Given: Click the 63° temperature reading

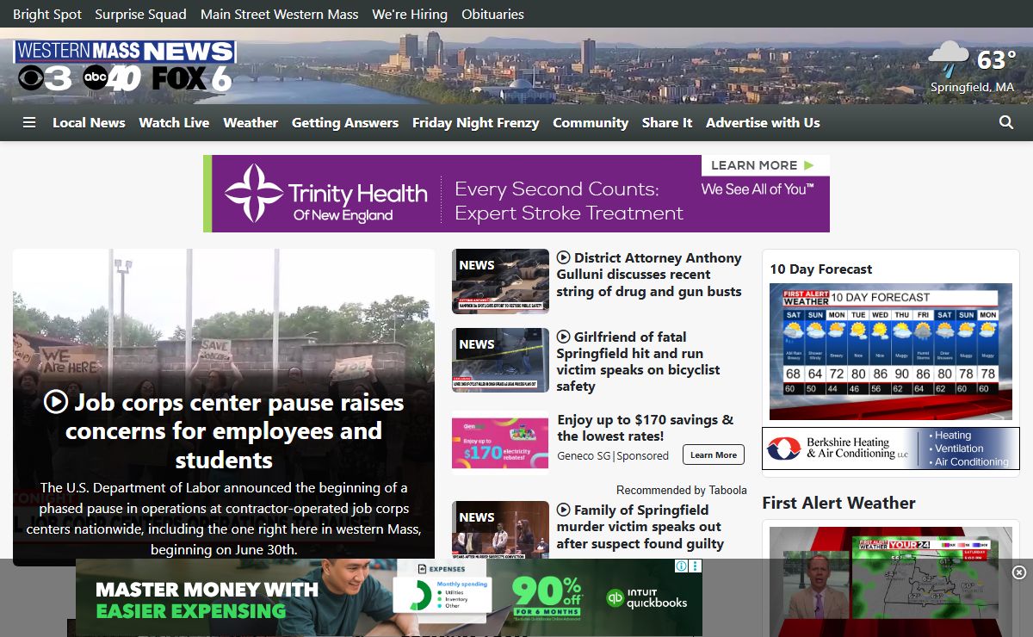Looking at the screenshot, I should click(997, 59).
